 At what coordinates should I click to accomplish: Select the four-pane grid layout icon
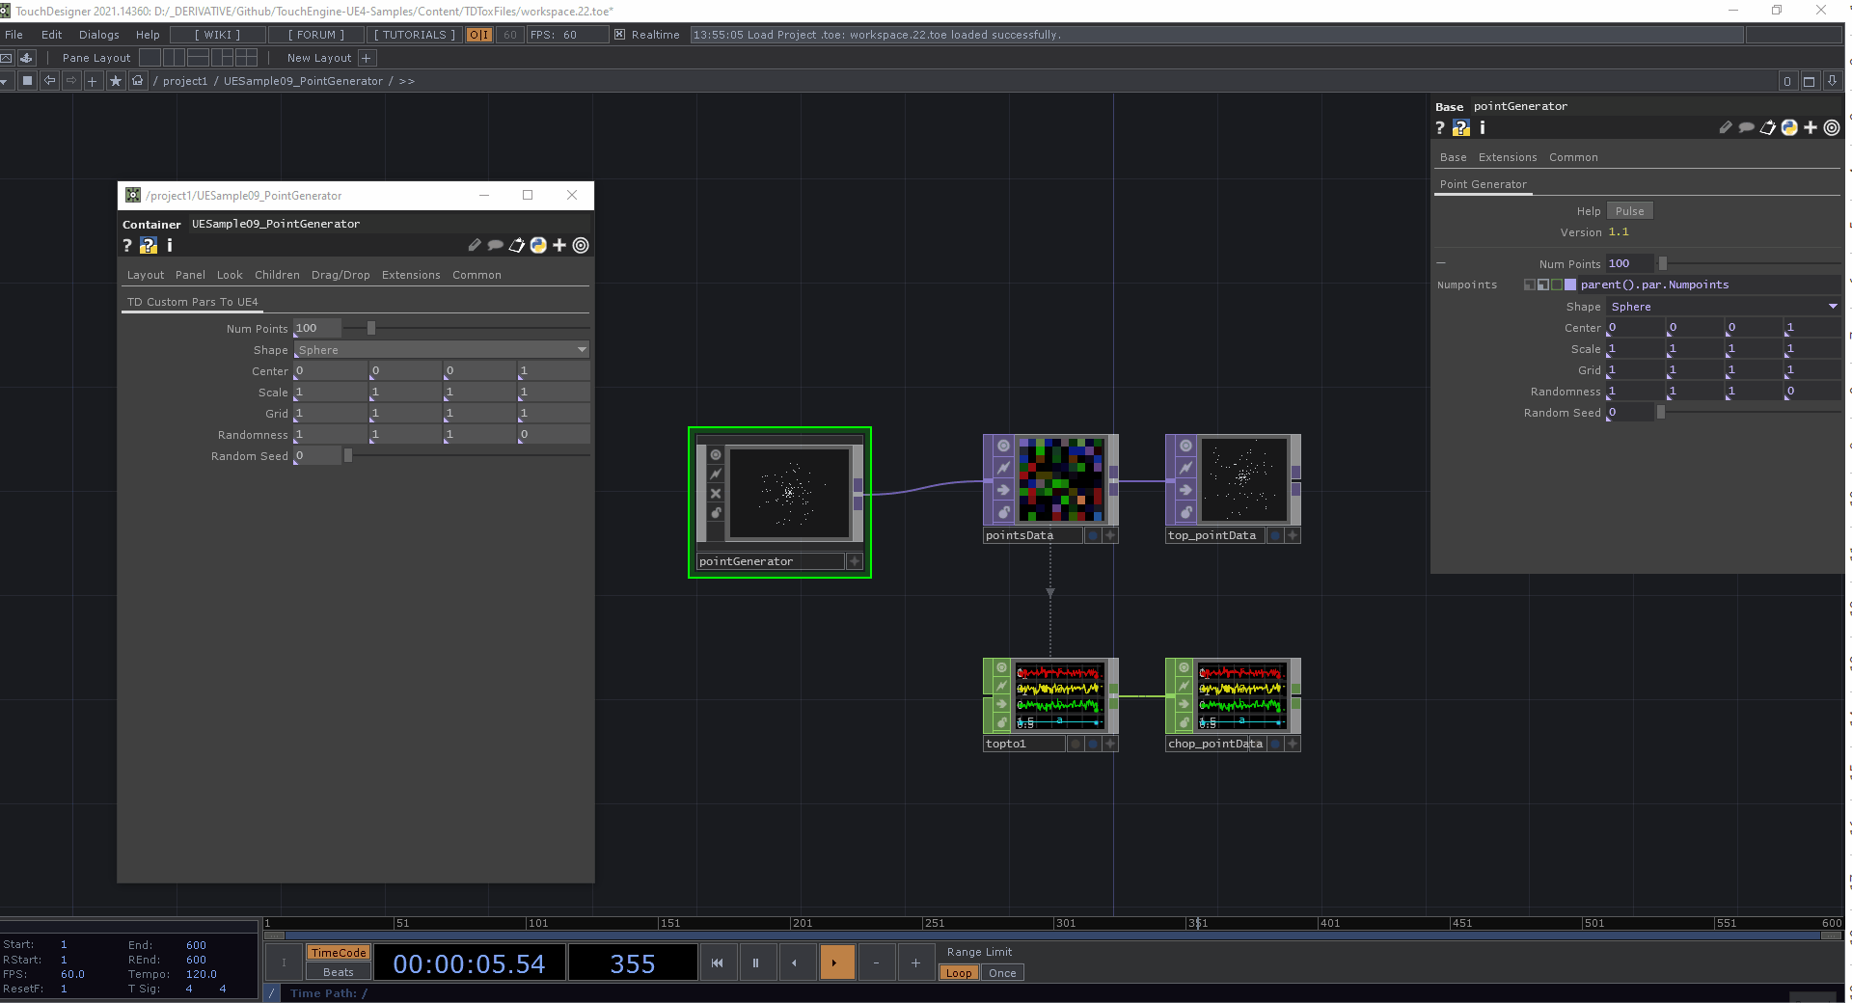[x=248, y=58]
